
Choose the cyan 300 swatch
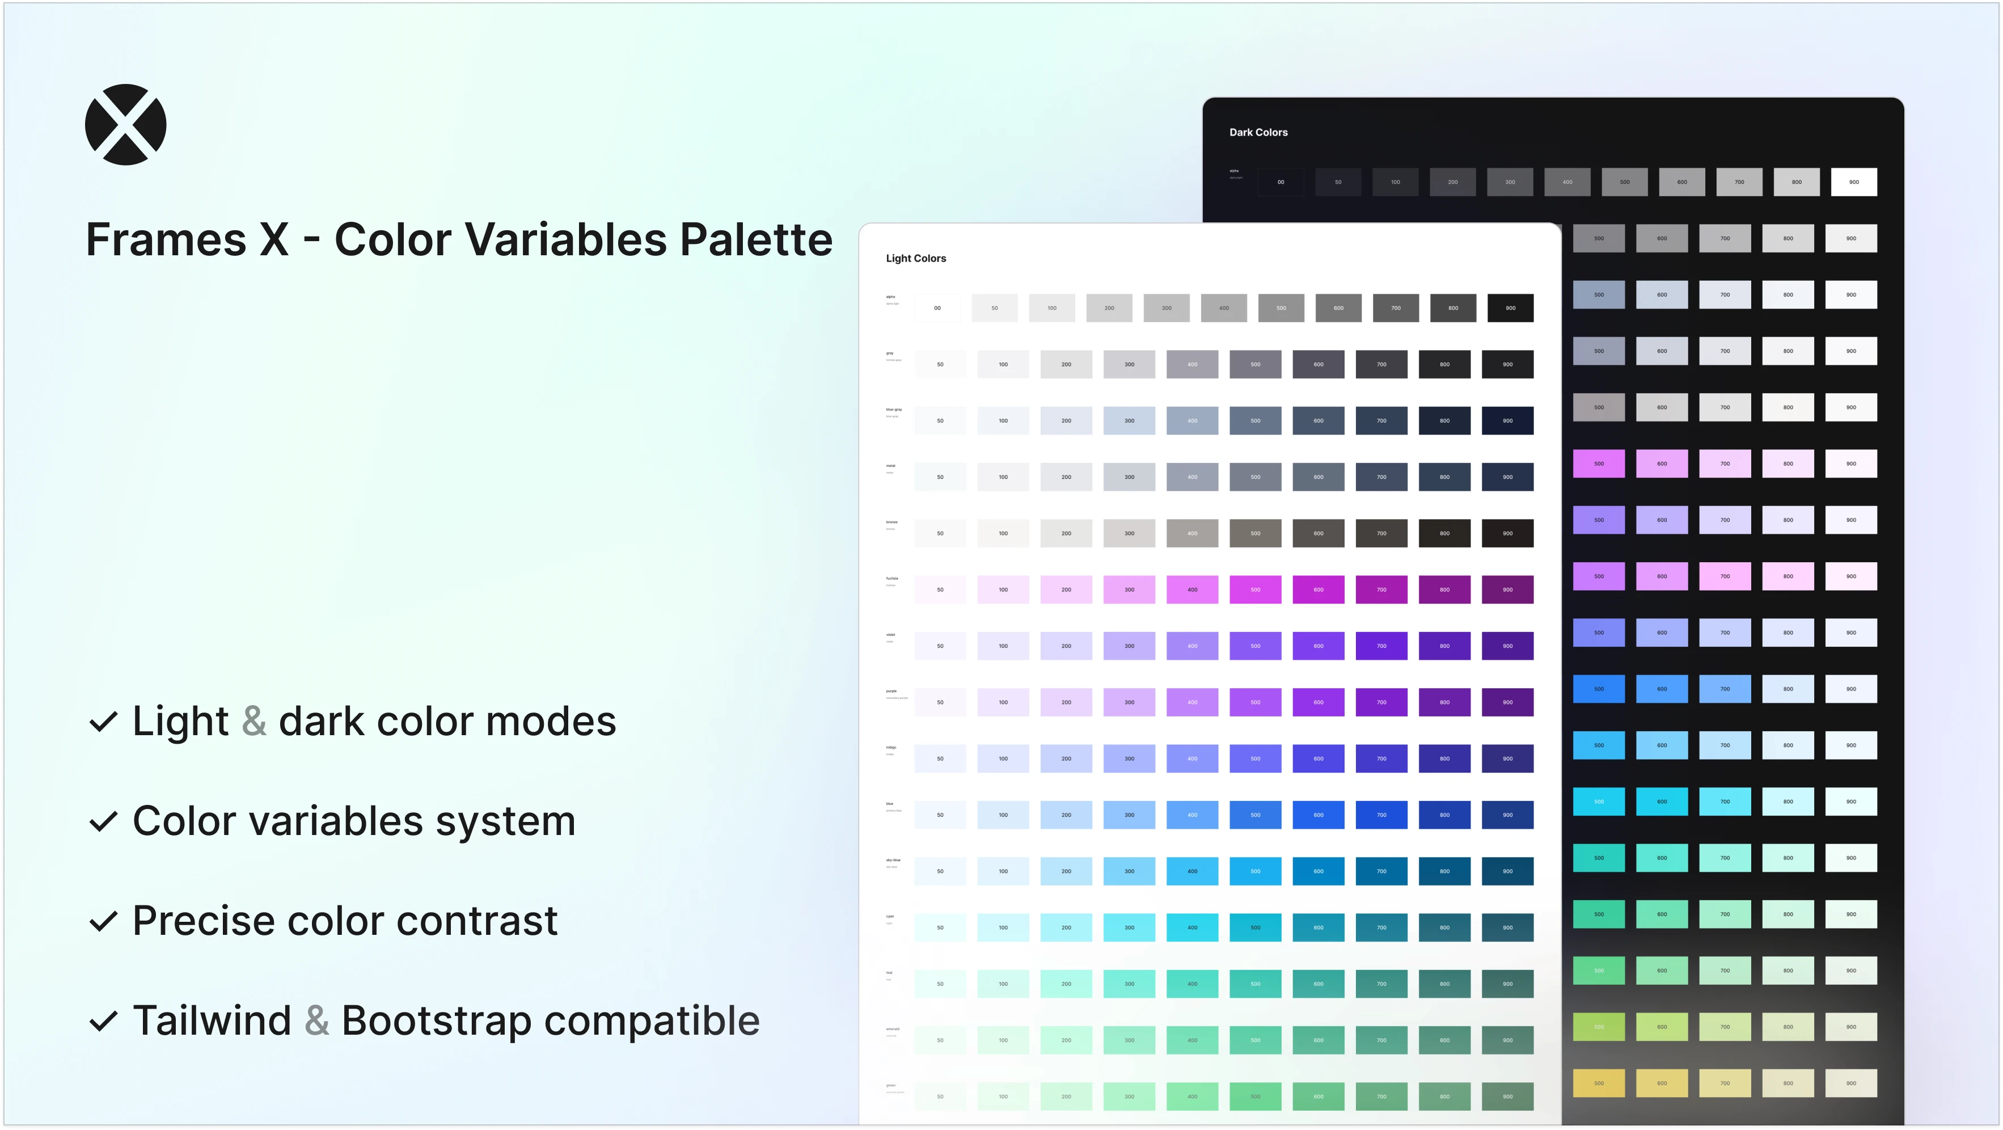1129,928
